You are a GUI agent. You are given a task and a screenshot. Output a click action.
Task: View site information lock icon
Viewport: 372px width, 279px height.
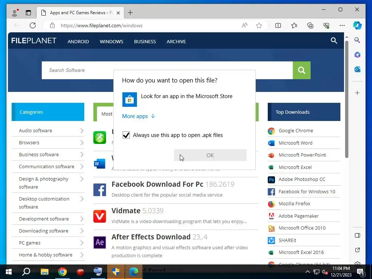tap(52, 25)
